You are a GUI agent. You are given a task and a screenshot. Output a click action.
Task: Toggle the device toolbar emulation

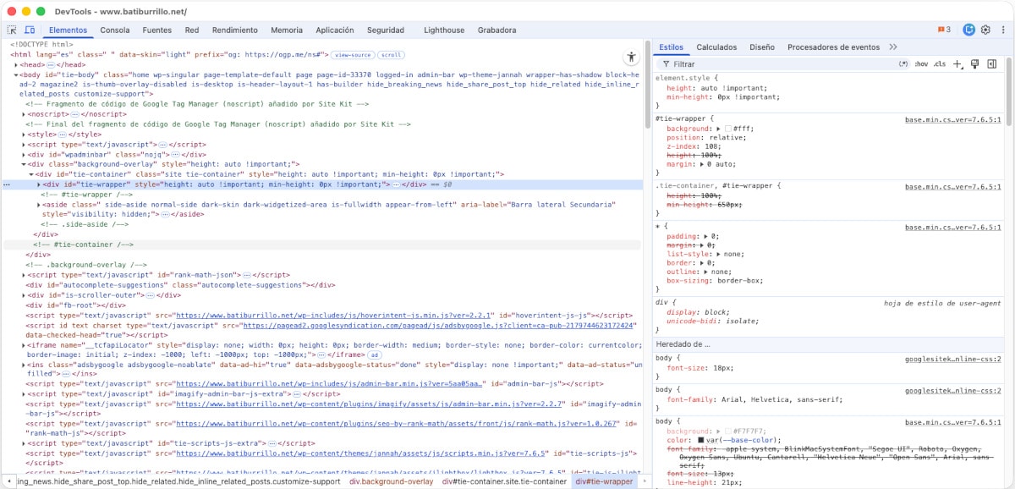[30, 30]
